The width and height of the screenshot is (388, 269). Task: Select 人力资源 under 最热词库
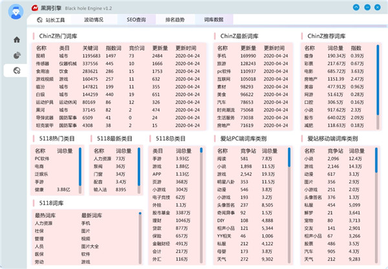click(44, 224)
